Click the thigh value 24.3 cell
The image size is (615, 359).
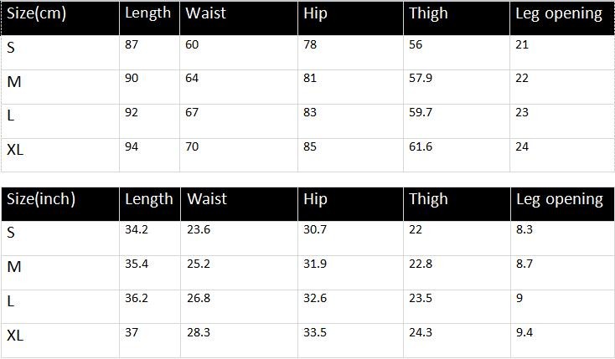pyautogui.click(x=421, y=332)
